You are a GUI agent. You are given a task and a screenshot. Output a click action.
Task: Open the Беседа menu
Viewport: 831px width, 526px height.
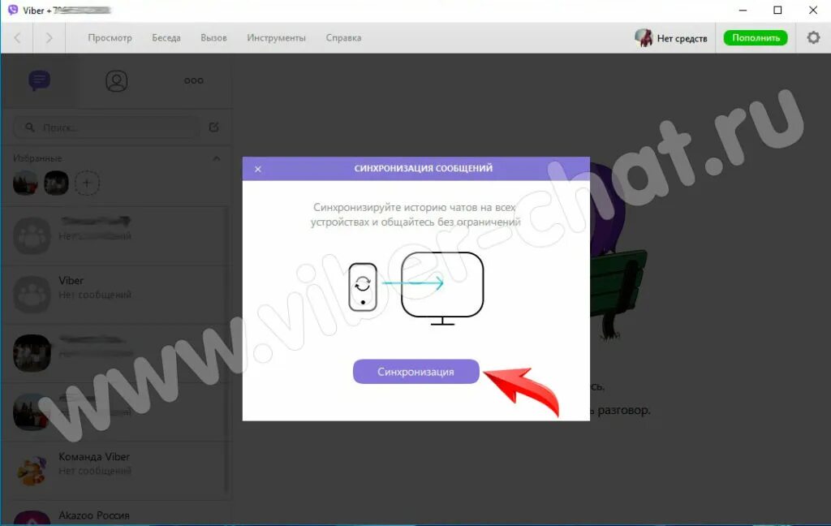click(166, 37)
